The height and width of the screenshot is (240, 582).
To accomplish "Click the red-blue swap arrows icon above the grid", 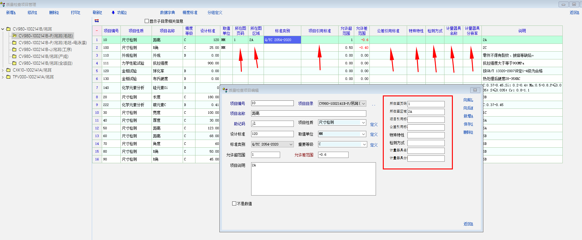I will pos(97,21).
